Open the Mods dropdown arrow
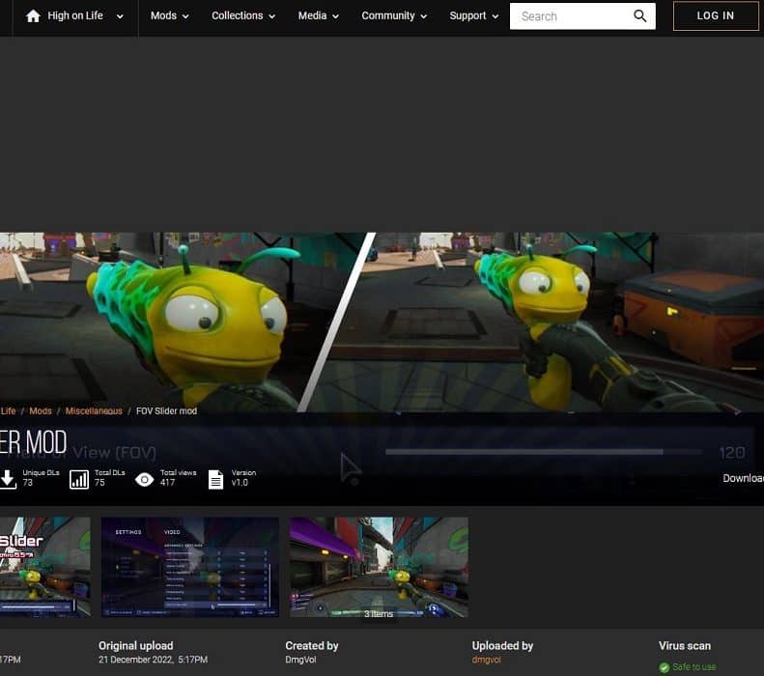The height and width of the screenshot is (676, 764). pyautogui.click(x=185, y=16)
